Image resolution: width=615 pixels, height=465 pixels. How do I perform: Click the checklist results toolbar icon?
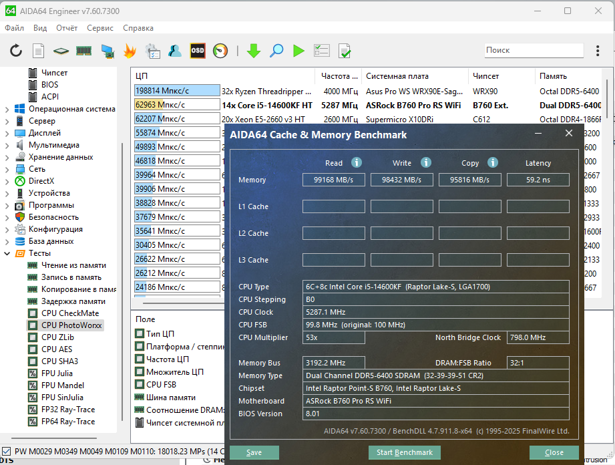click(322, 51)
